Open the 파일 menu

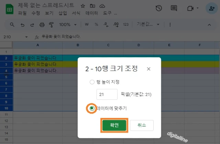click(22, 13)
